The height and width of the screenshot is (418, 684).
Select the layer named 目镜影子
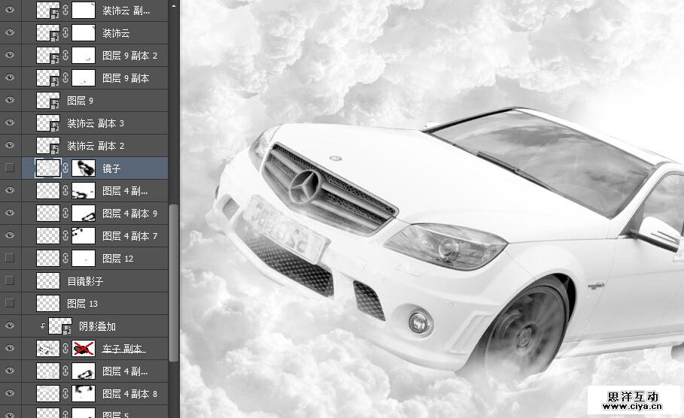coord(85,281)
